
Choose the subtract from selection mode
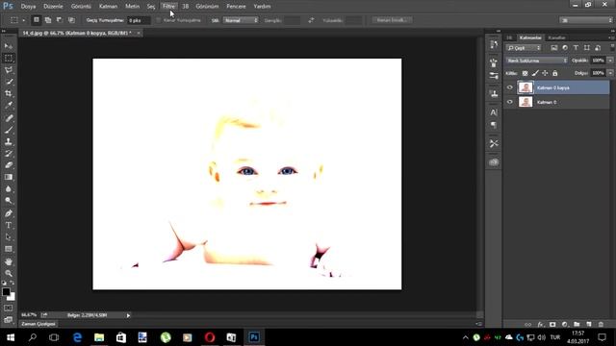point(60,20)
